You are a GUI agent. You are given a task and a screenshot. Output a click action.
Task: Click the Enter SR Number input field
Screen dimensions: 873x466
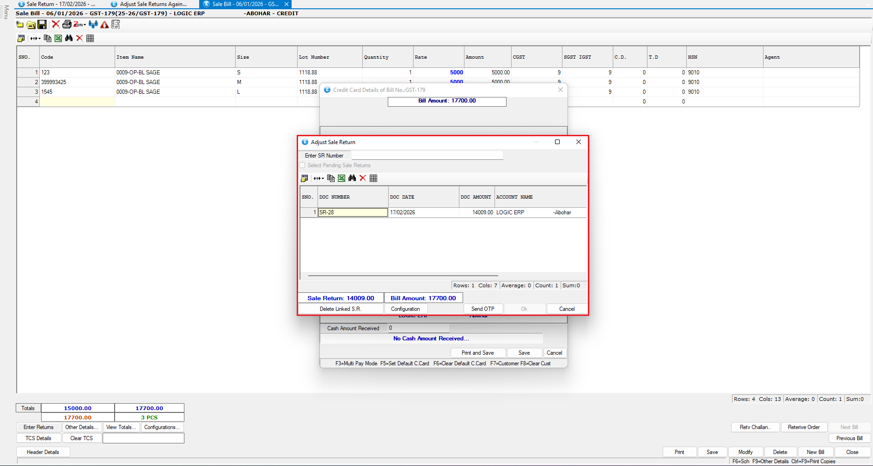point(427,156)
